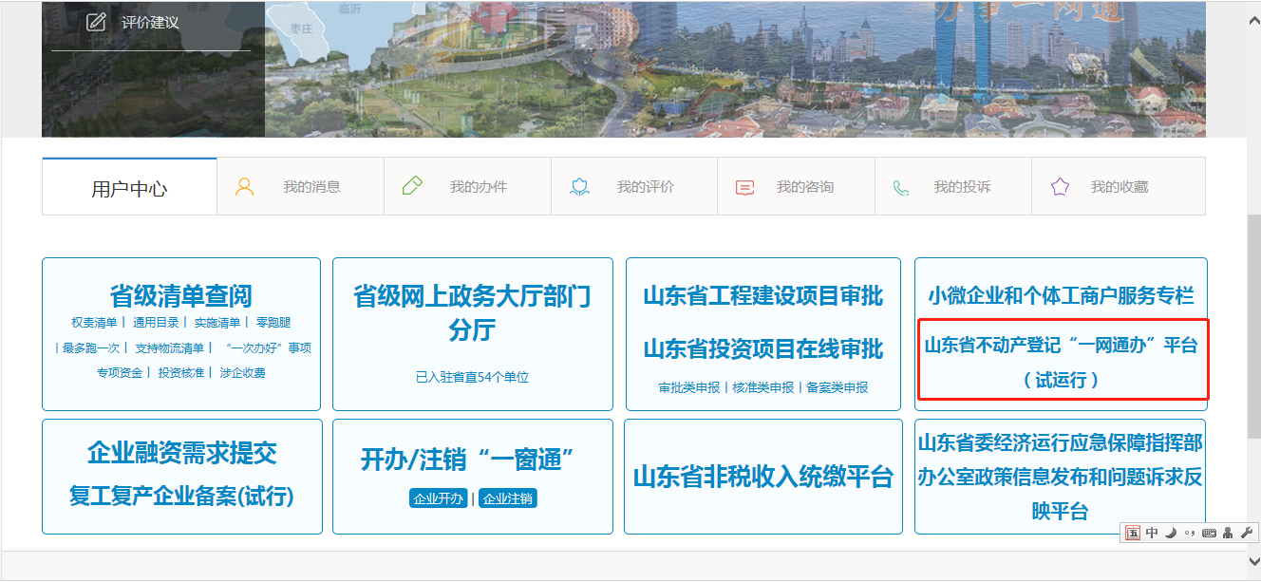The height and width of the screenshot is (582, 1261).
Task: Click the chat bubble icon for 我的咨询
Action: 745,187
